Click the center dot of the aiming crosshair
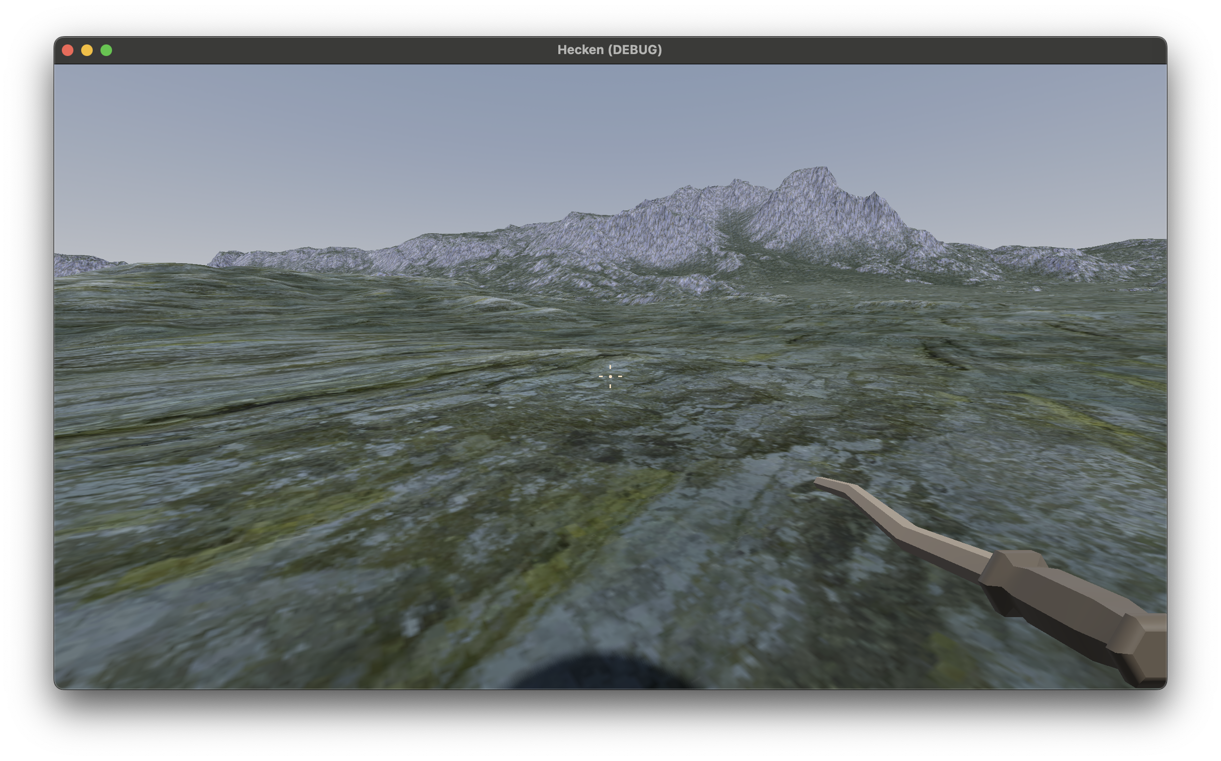 (611, 377)
